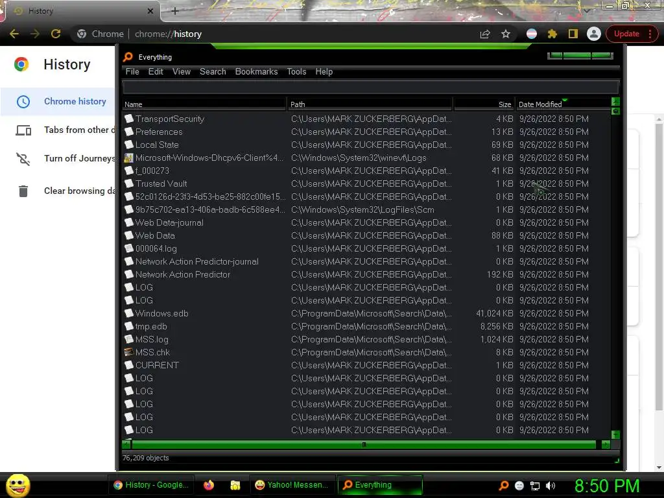This screenshot has height=498, width=664.
Task: Open the smiley Start button
Action: click(x=18, y=485)
